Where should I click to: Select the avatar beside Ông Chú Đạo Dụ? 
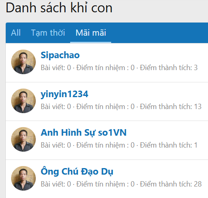23,178
